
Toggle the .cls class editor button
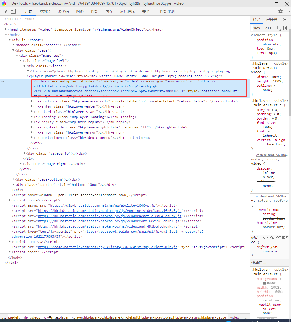point(267,28)
